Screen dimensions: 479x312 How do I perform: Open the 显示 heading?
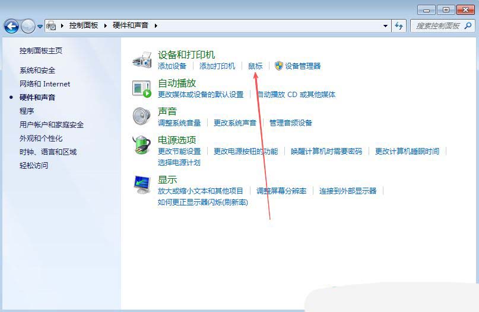(x=167, y=180)
